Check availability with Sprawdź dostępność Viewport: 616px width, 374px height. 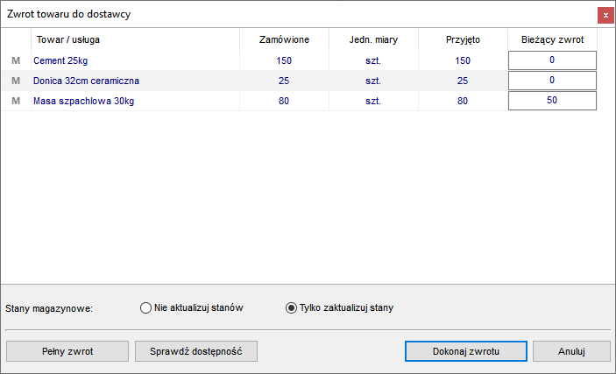196,351
